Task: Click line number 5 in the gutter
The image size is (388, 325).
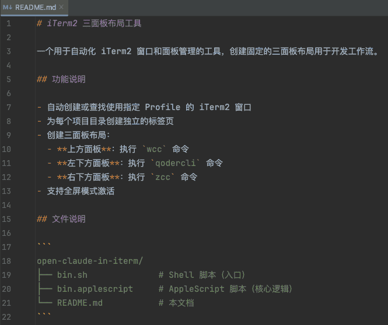Action: tap(8, 80)
